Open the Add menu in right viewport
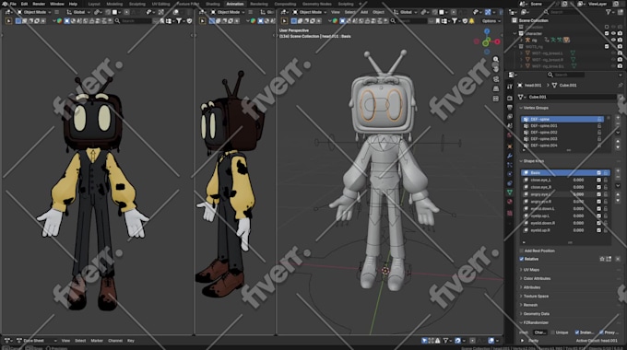Image resolution: width=627 pixels, height=350 pixels. pos(364,12)
